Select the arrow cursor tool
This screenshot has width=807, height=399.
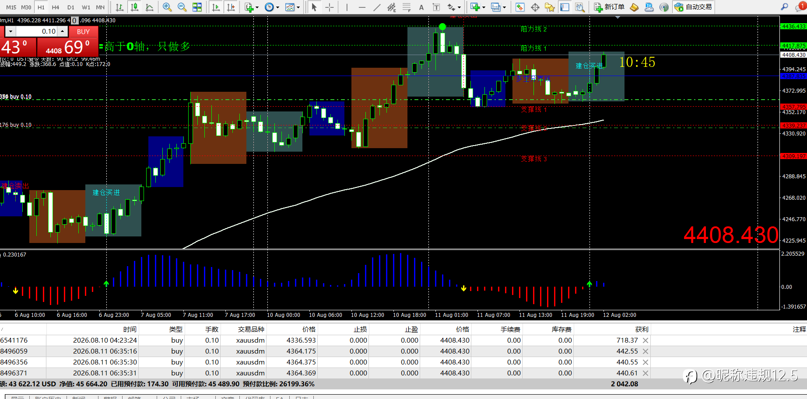pyautogui.click(x=314, y=7)
